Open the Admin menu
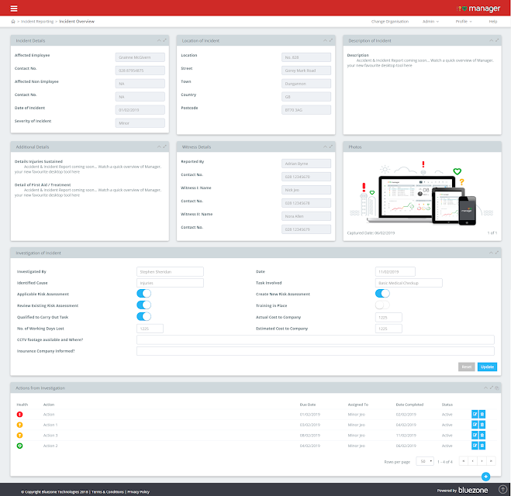The width and height of the screenshot is (511, 496). (430, 22)
